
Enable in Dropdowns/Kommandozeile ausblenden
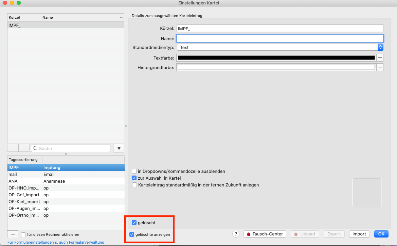point(134,171)
